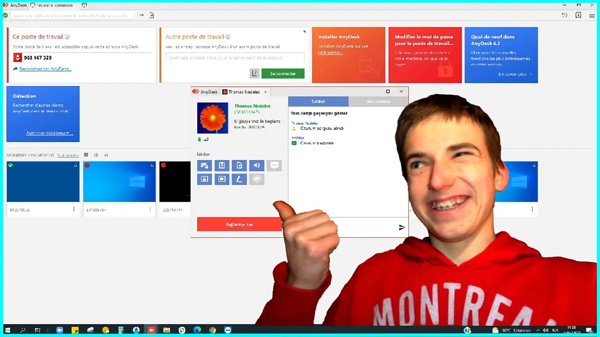Open the session history icon at top right
The width and height of the screenshot is (600, 337).
[x=565, y=15]
